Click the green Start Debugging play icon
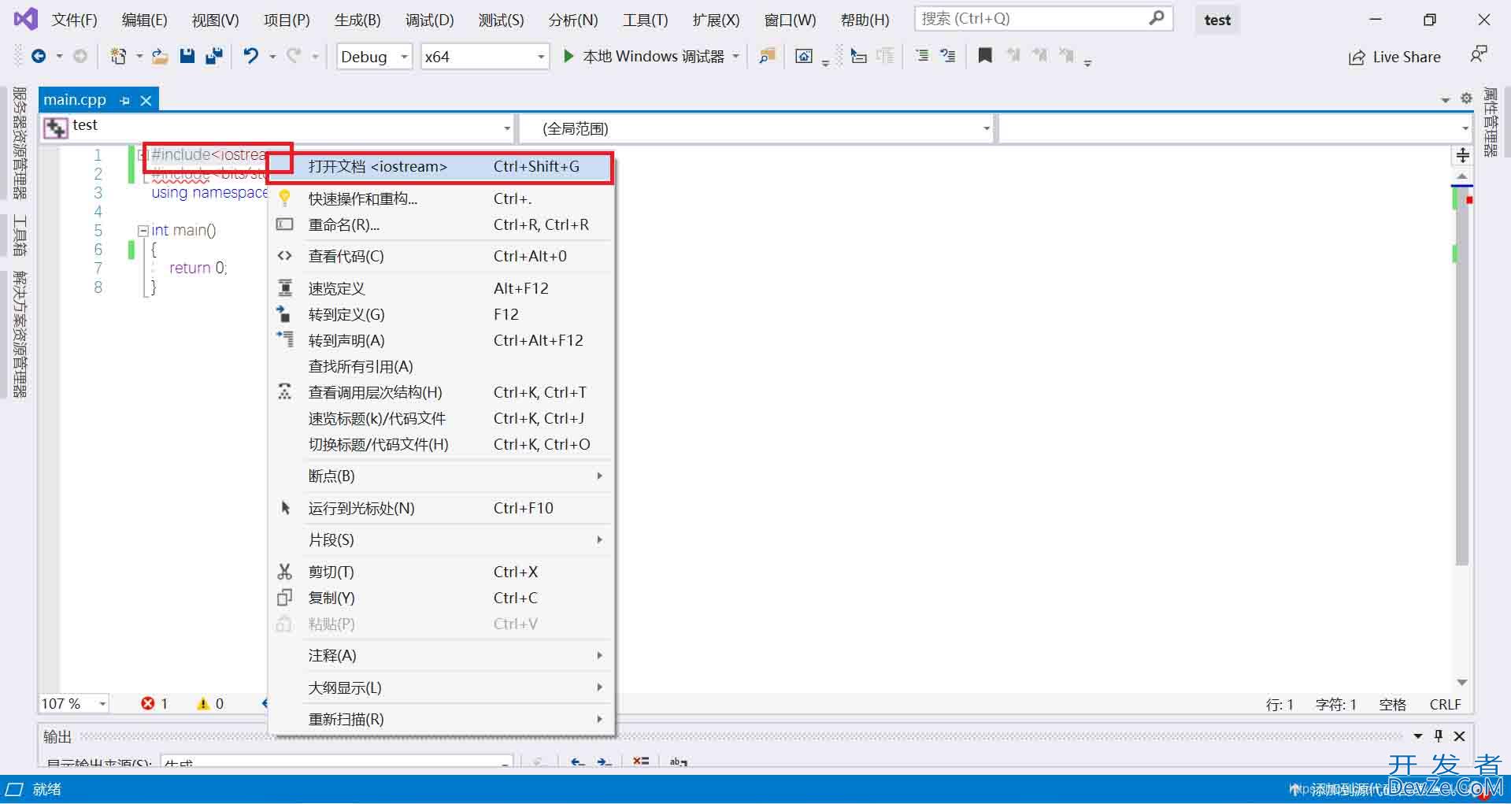1511x804 pixels. [568, 56]
